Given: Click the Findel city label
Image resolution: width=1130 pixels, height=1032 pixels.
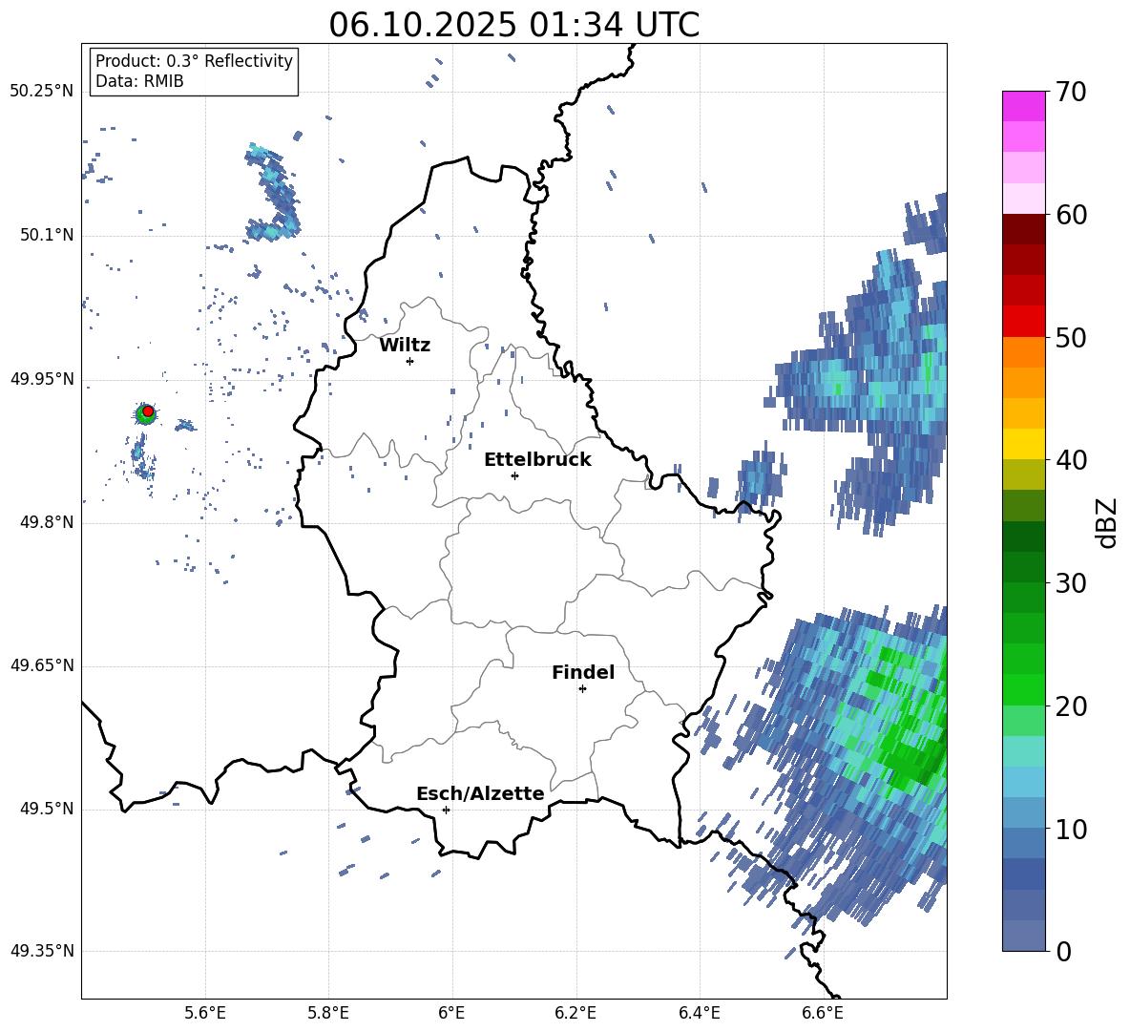Looking at the screenshot, I should tap(583, 672).
